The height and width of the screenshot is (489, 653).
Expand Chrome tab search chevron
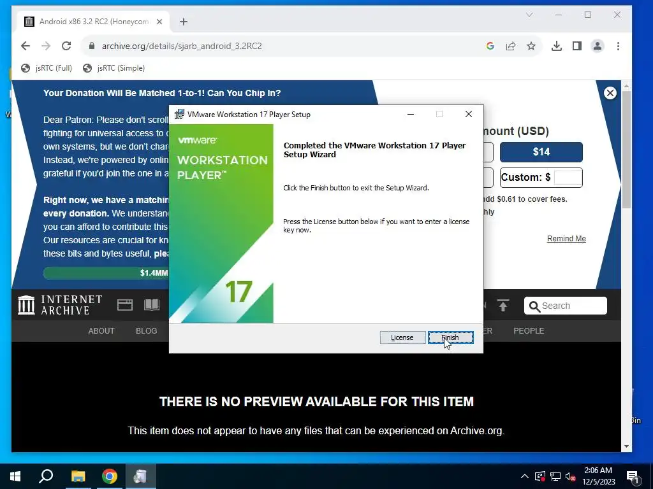[529, 15]
